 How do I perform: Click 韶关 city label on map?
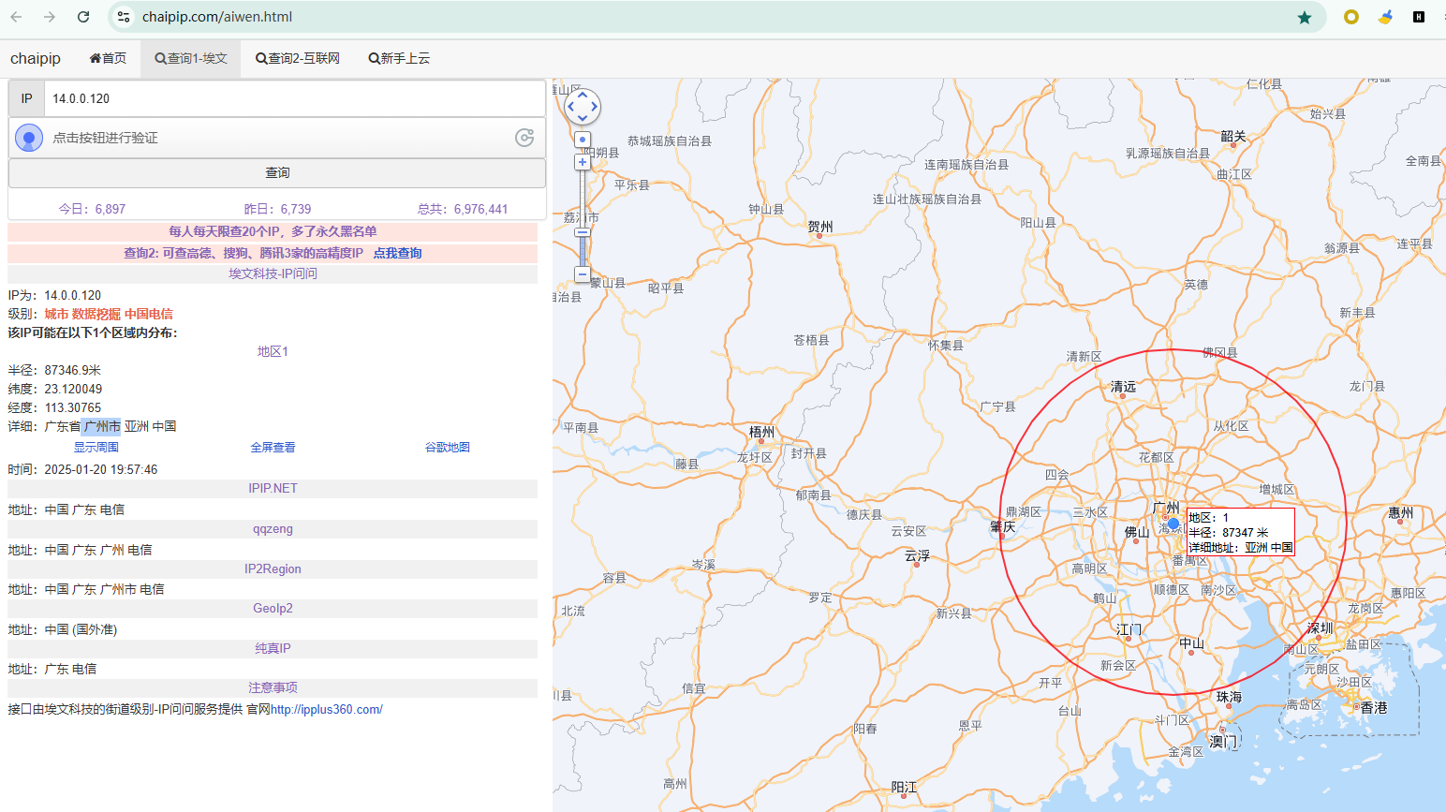(1233, 136)
